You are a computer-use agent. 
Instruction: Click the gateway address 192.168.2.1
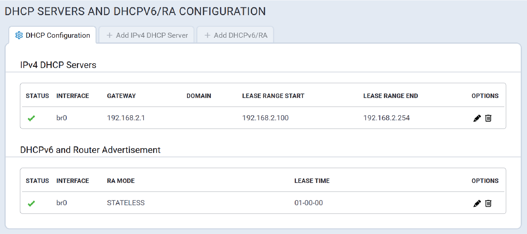(126, 118)
